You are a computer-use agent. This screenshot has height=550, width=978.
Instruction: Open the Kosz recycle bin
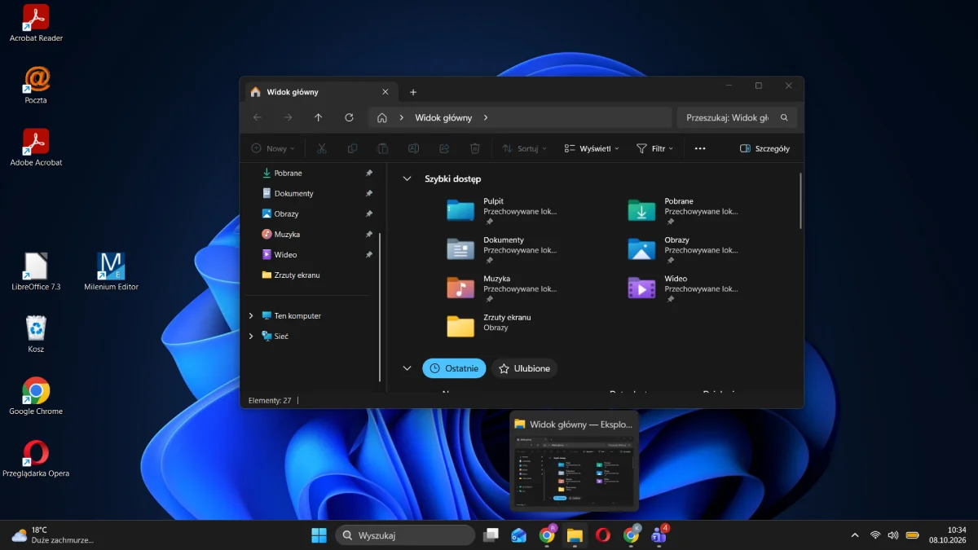36,334
